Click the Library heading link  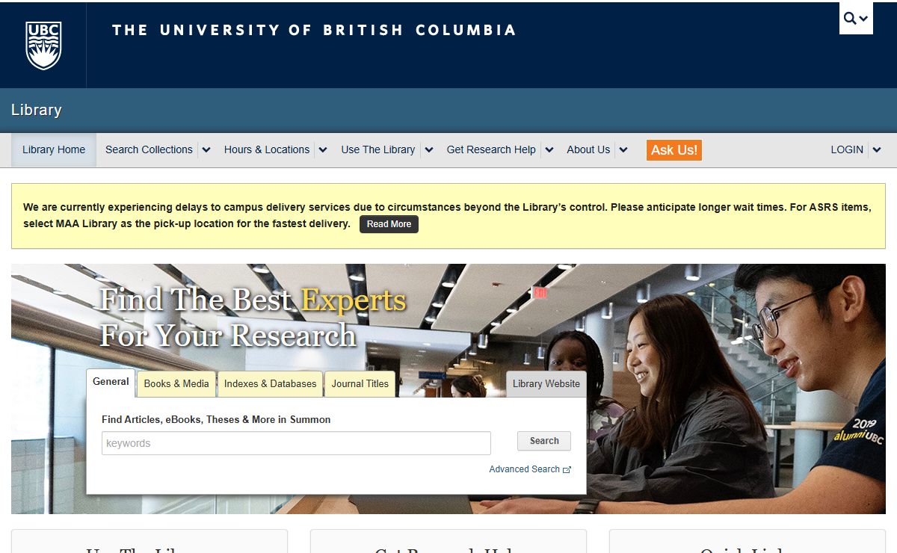click(37, 110)
